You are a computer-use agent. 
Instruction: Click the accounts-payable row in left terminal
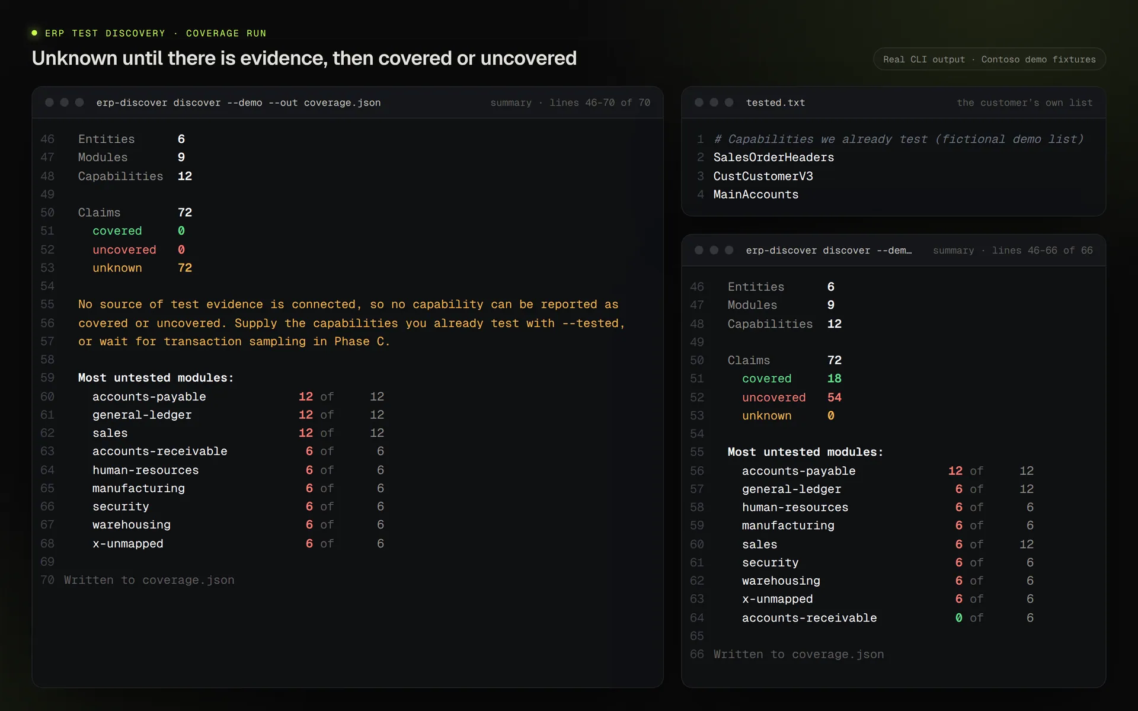click(238, 396)
